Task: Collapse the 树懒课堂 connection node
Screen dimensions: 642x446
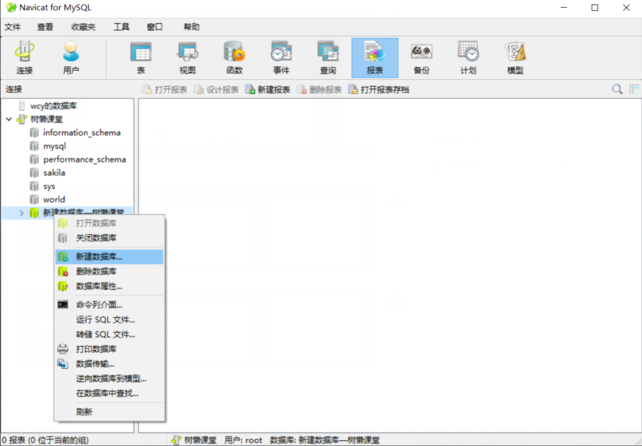Action: pos(9,119)
